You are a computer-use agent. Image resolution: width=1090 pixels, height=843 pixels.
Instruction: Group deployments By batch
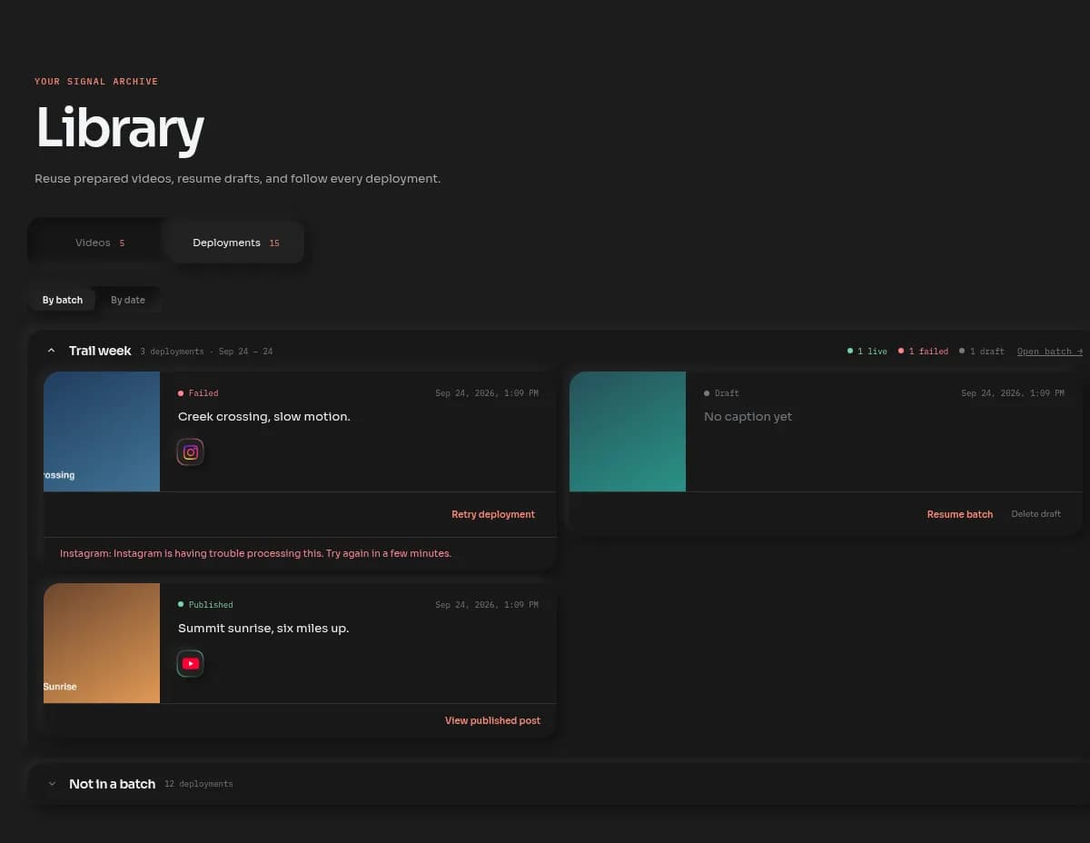pos(63,300)
